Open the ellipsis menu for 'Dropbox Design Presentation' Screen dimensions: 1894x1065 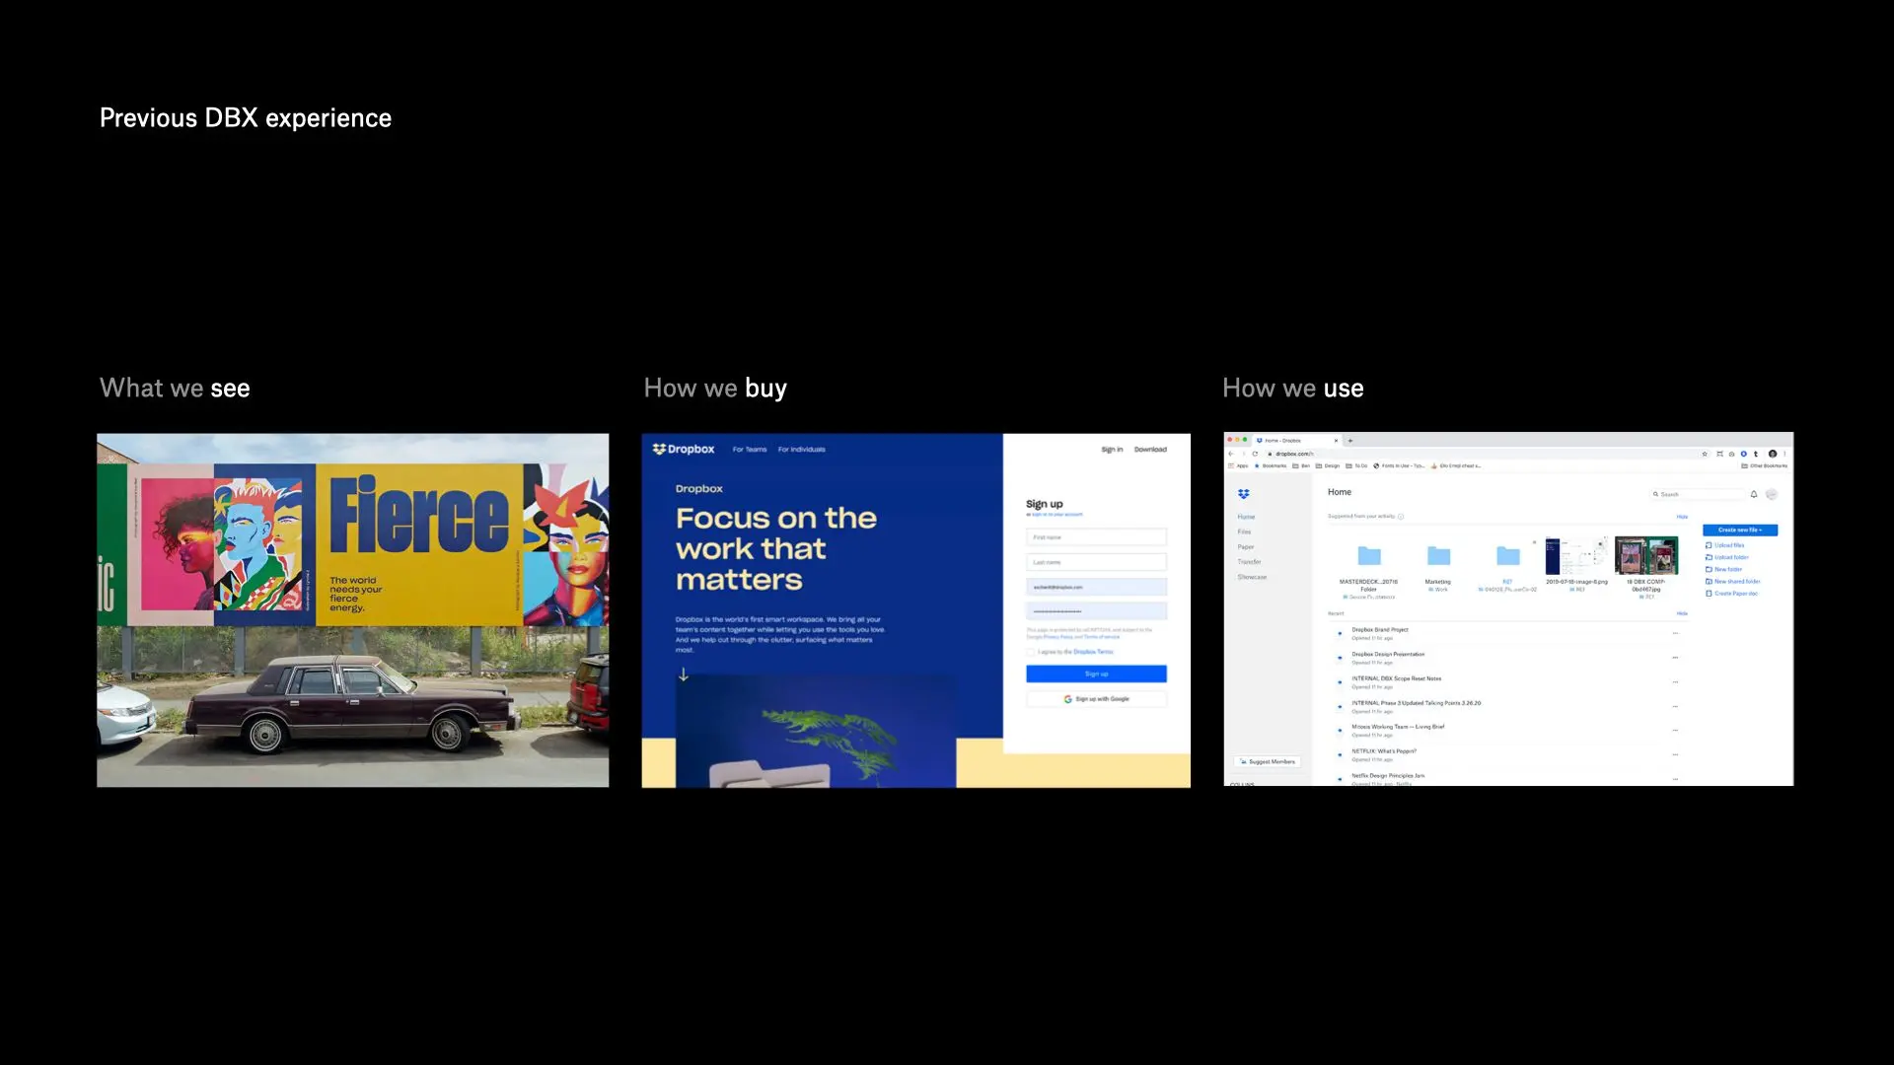pyautogui.click(x=1675, y=658)
